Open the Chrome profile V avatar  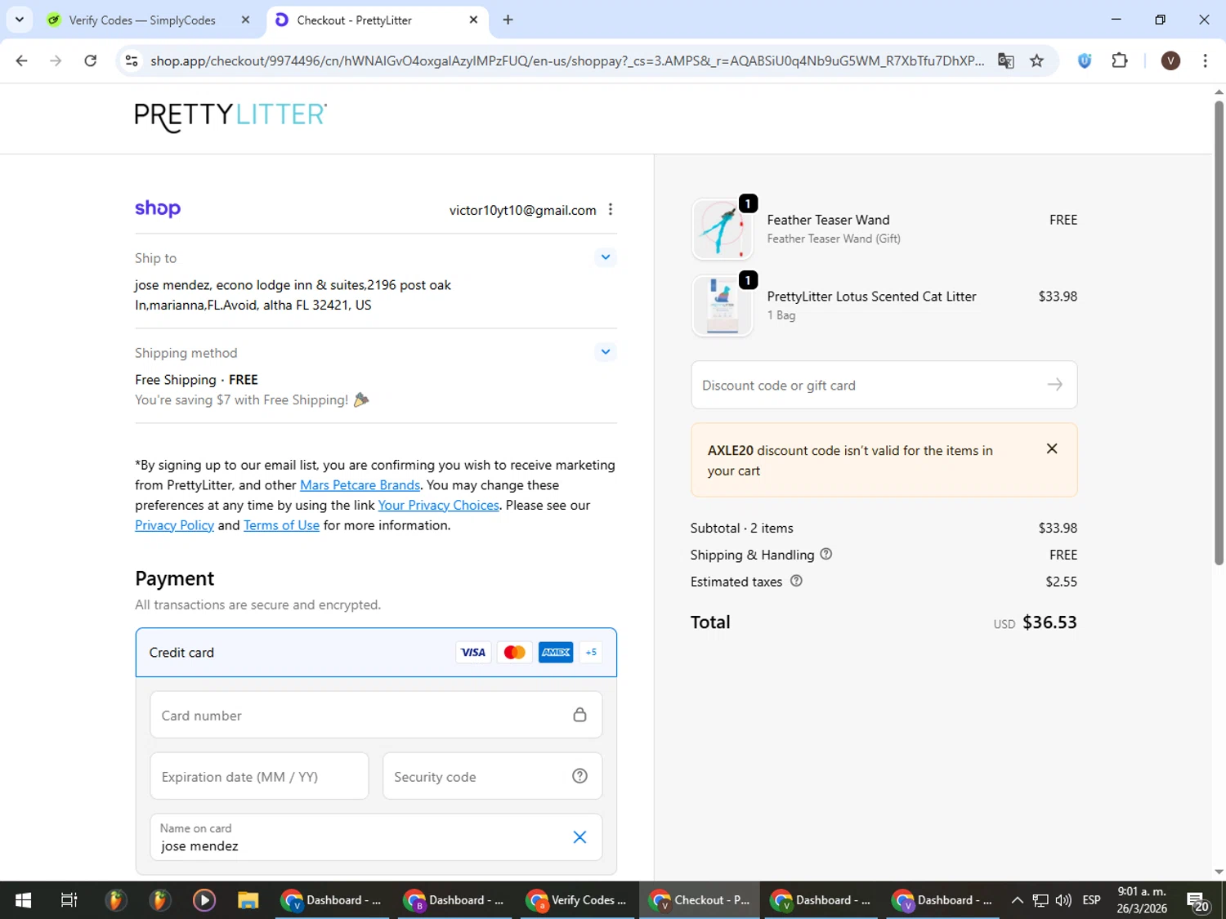point(1170,60)
